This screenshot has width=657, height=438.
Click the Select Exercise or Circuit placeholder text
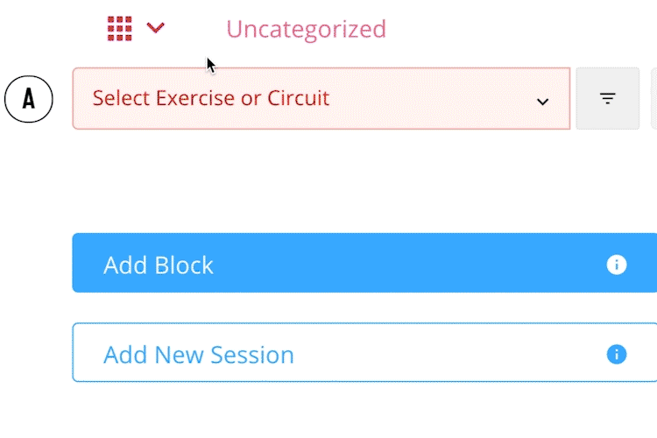(x=211, y=98)
